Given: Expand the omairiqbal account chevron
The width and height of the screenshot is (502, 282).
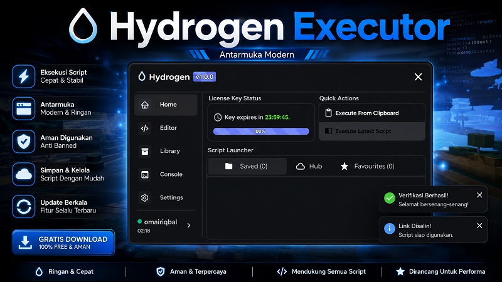Looking at the screenshot, I should pyautogui.click(x=189, y=226).
